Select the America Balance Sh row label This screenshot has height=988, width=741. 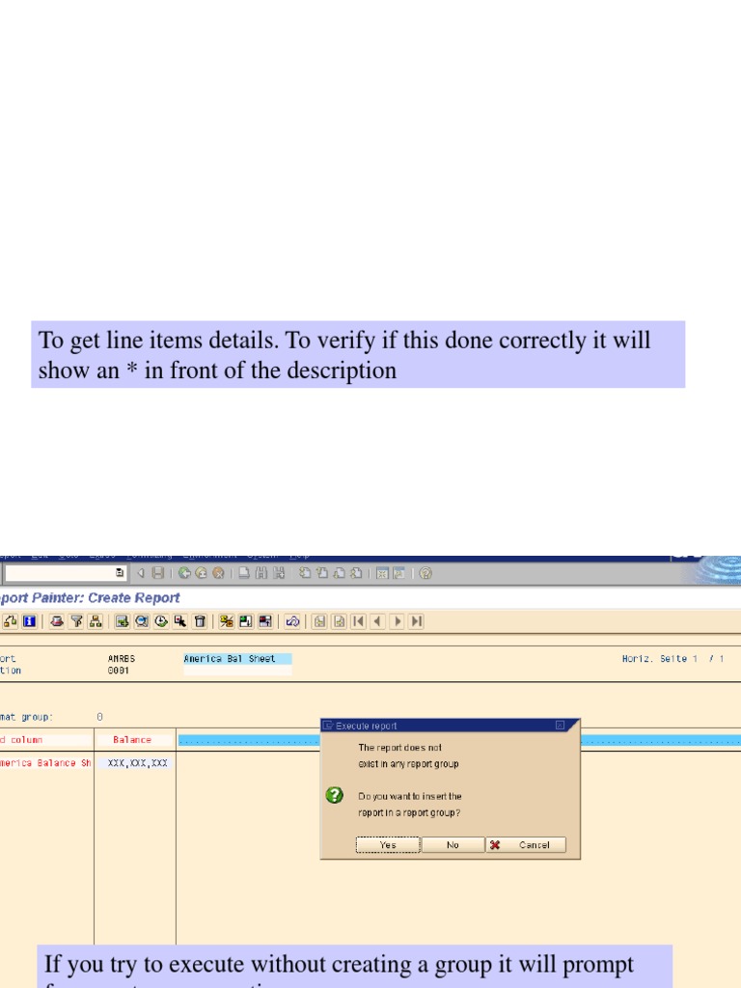click(x=45, y=763)
